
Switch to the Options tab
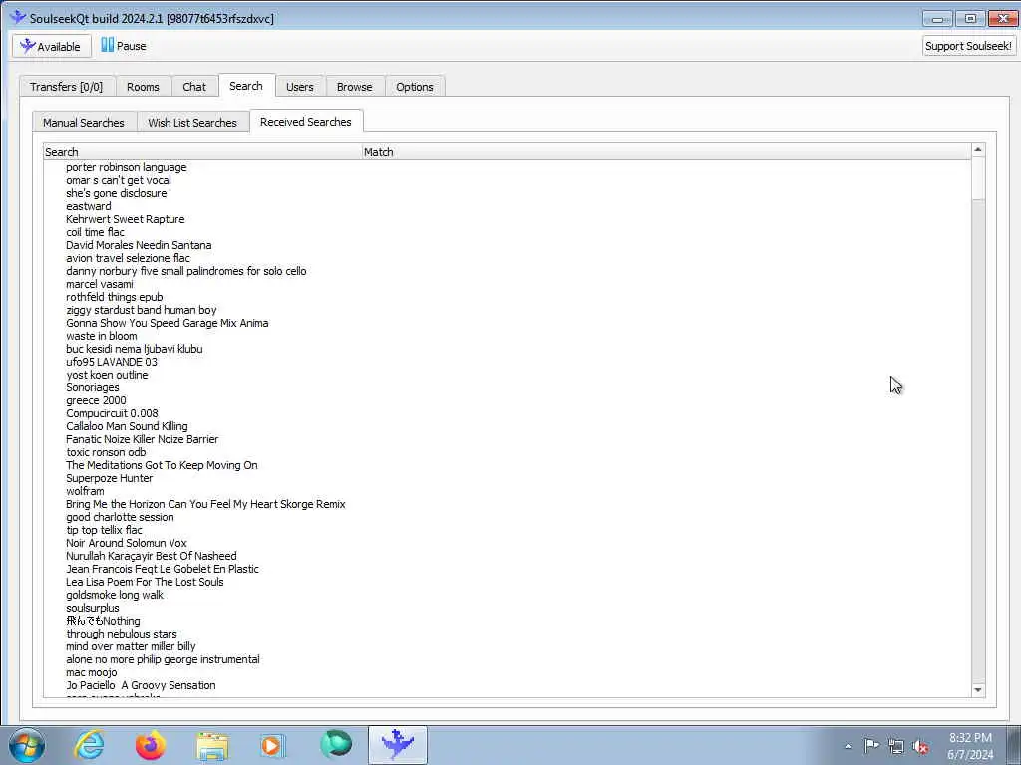[415, 87]
